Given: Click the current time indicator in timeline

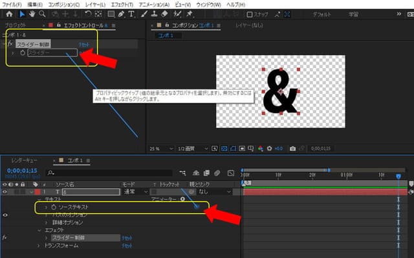Looking at the screenshot, I should click(398, 176).
